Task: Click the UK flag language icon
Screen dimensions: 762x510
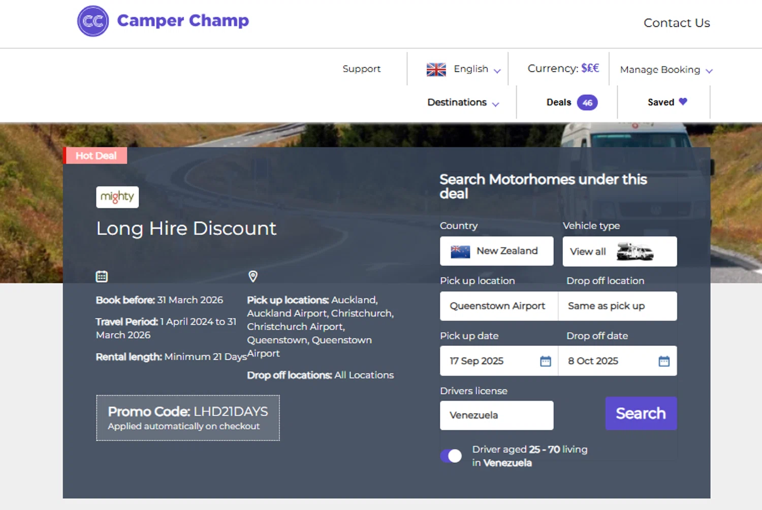Action: tap(436, 69)
